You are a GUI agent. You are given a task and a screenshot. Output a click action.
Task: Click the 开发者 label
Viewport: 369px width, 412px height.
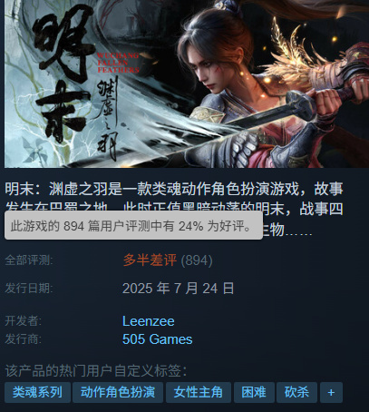pos(23,321)
